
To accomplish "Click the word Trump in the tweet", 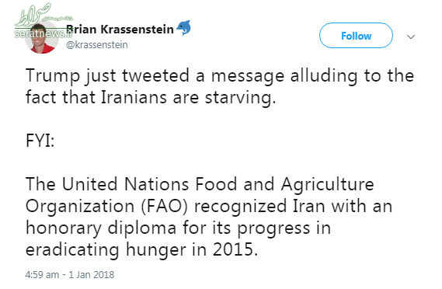I will pos(53,76).
